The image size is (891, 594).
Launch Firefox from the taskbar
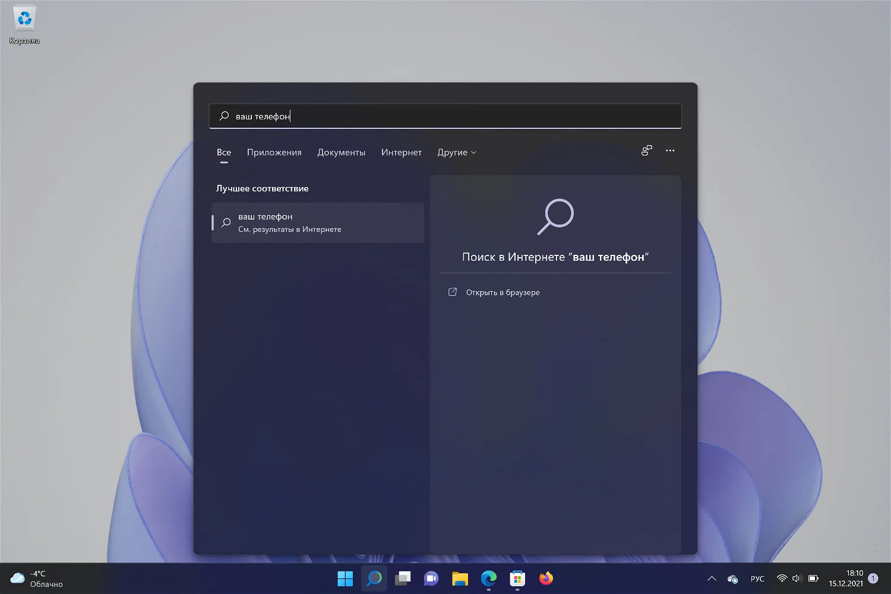click(546, 579)
